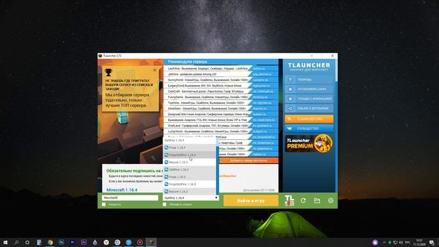Select the JetMine Among US server row
This screenshot has width=439, height=247.
(x=208, y=74)
